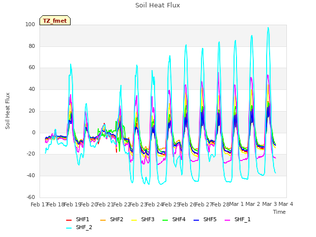Select the SHF_1 legend label
This screenshot has width=316, height=237.
click(242, 219)
